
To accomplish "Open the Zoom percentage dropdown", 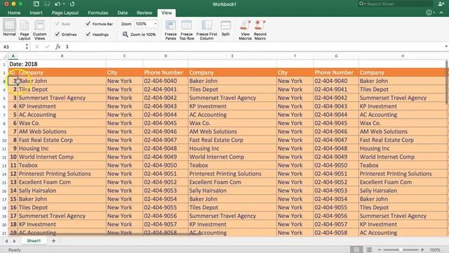I will pos(156,24).
